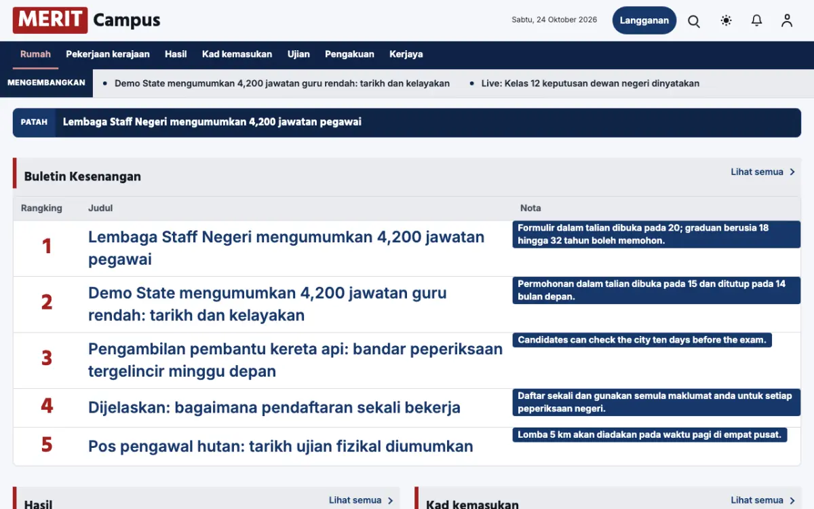The height and width of the screenshot is (509, 814).
Task: Open Kerjaya navigation item
Action: point(406,54)
